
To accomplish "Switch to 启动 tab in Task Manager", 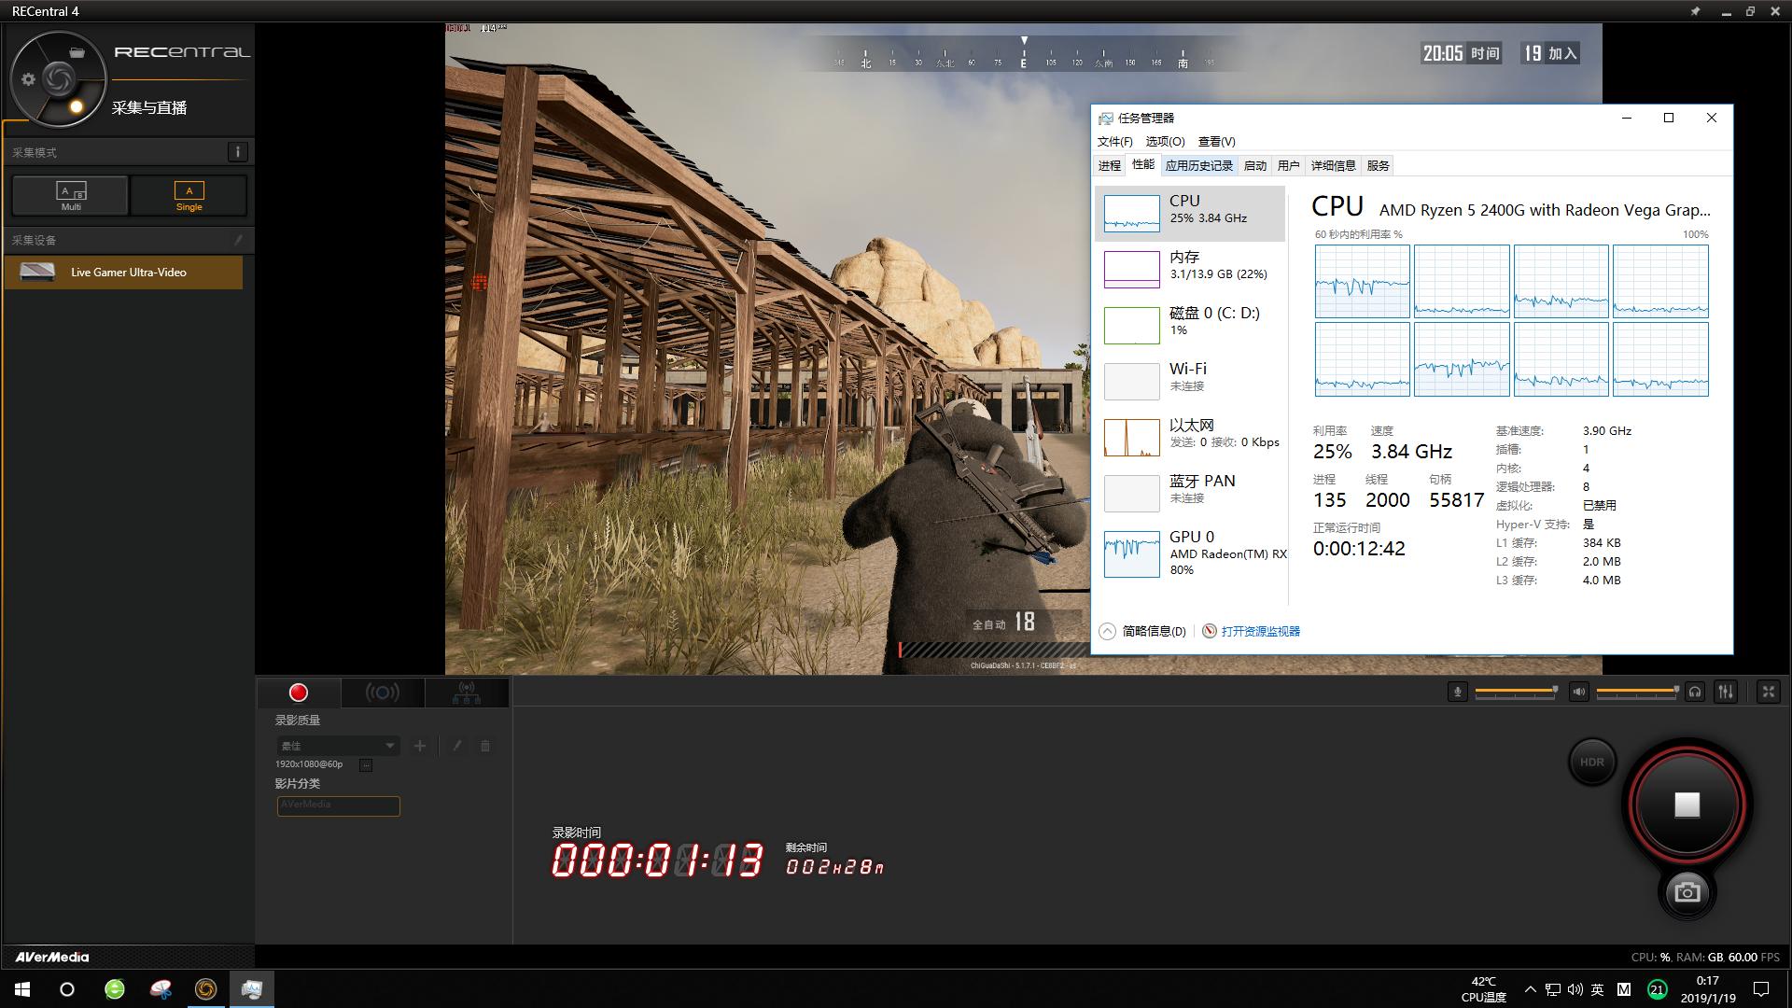I will [1255, 166].
